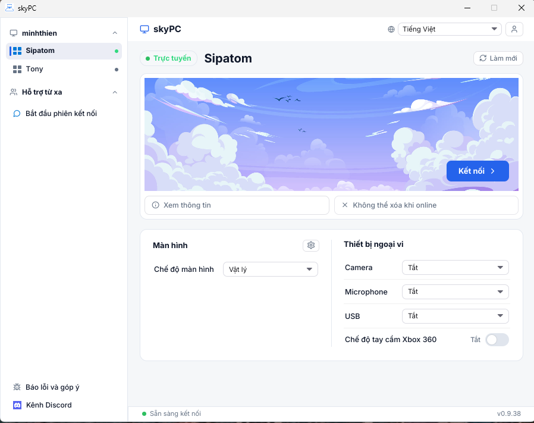This screenshot has height=423, width=534.
Task: Collapse the Hỗ trợ từ xa section chevron
Action: click(x=115, y=92)
